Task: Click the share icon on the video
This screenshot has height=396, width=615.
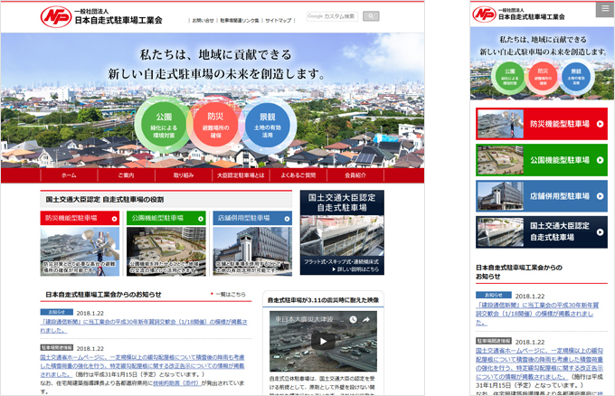Action: [x=366, y=320]
